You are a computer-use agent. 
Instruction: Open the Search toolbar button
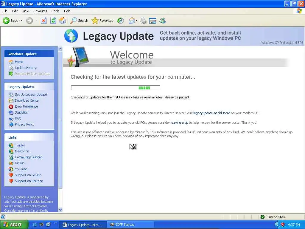click(x=79, y=21)
